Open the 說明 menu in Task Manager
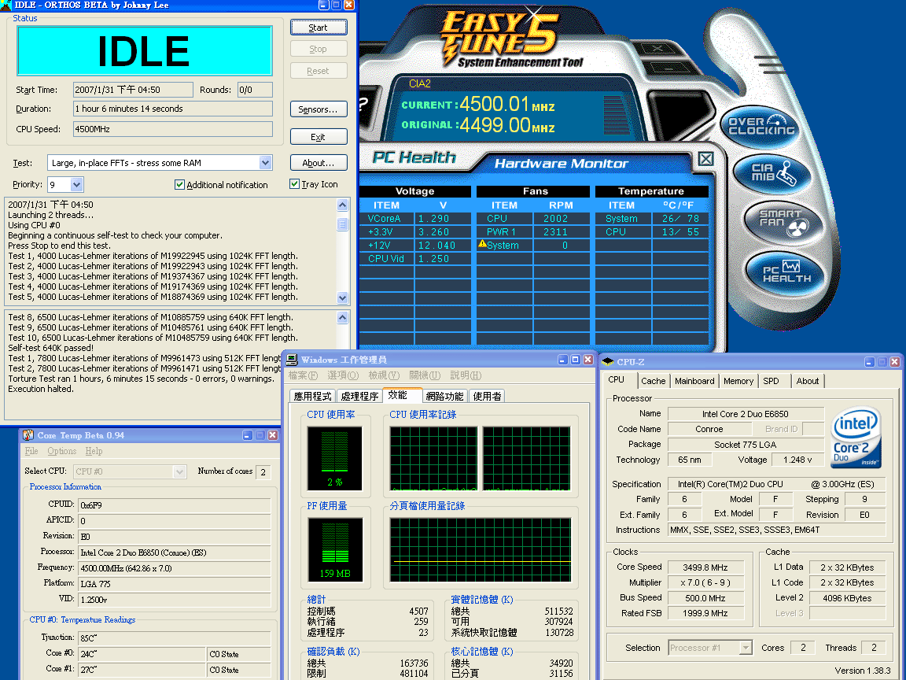 click(466, 375)
